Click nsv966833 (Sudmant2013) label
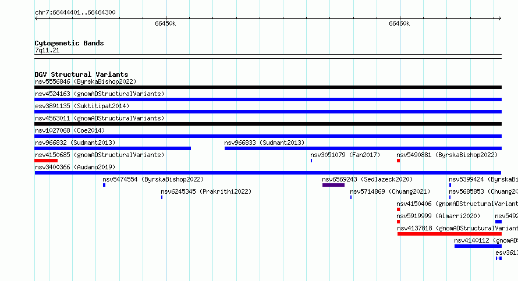The width and height of the screenshot is (518, 281). (x=264, y=143)
